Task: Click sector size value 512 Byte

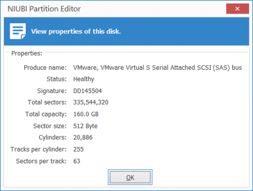Action: click(x=86, y=126)
